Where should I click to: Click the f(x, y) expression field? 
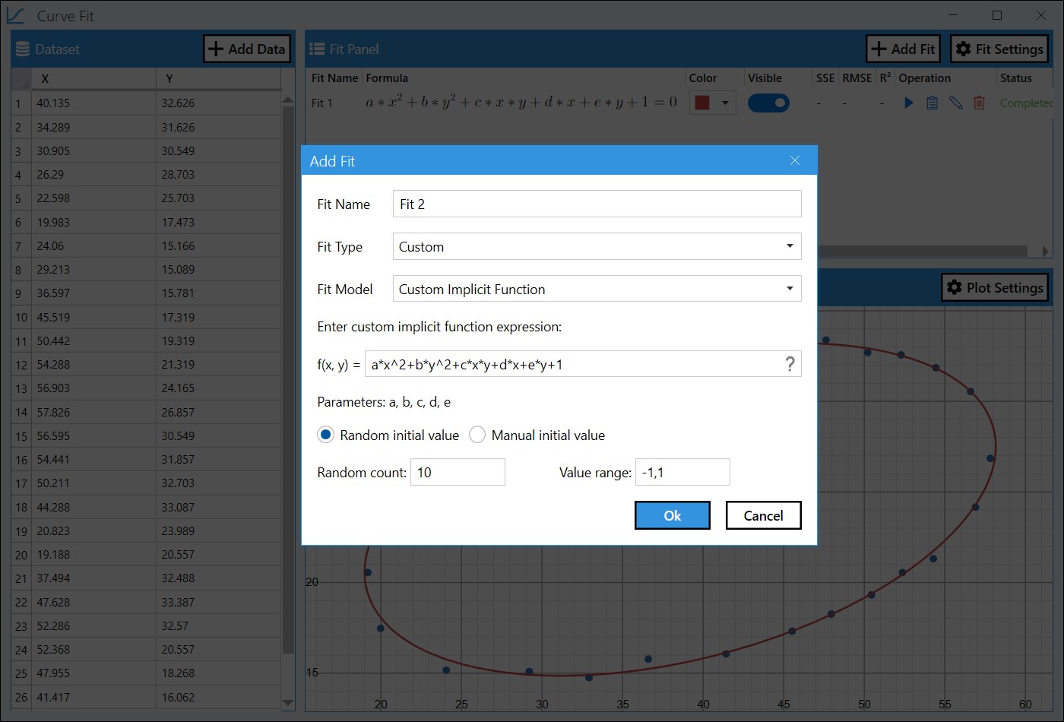point(583,364)
